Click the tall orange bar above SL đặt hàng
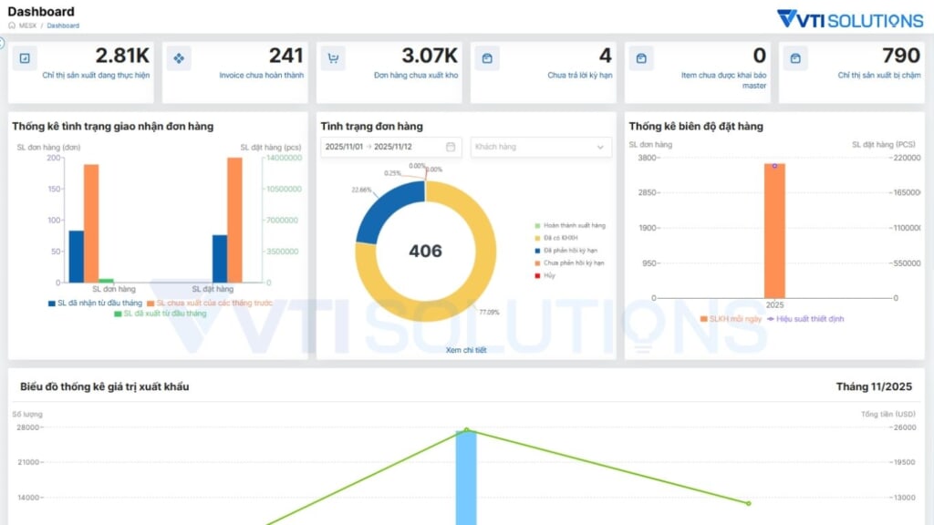 [x=234, y=220]
